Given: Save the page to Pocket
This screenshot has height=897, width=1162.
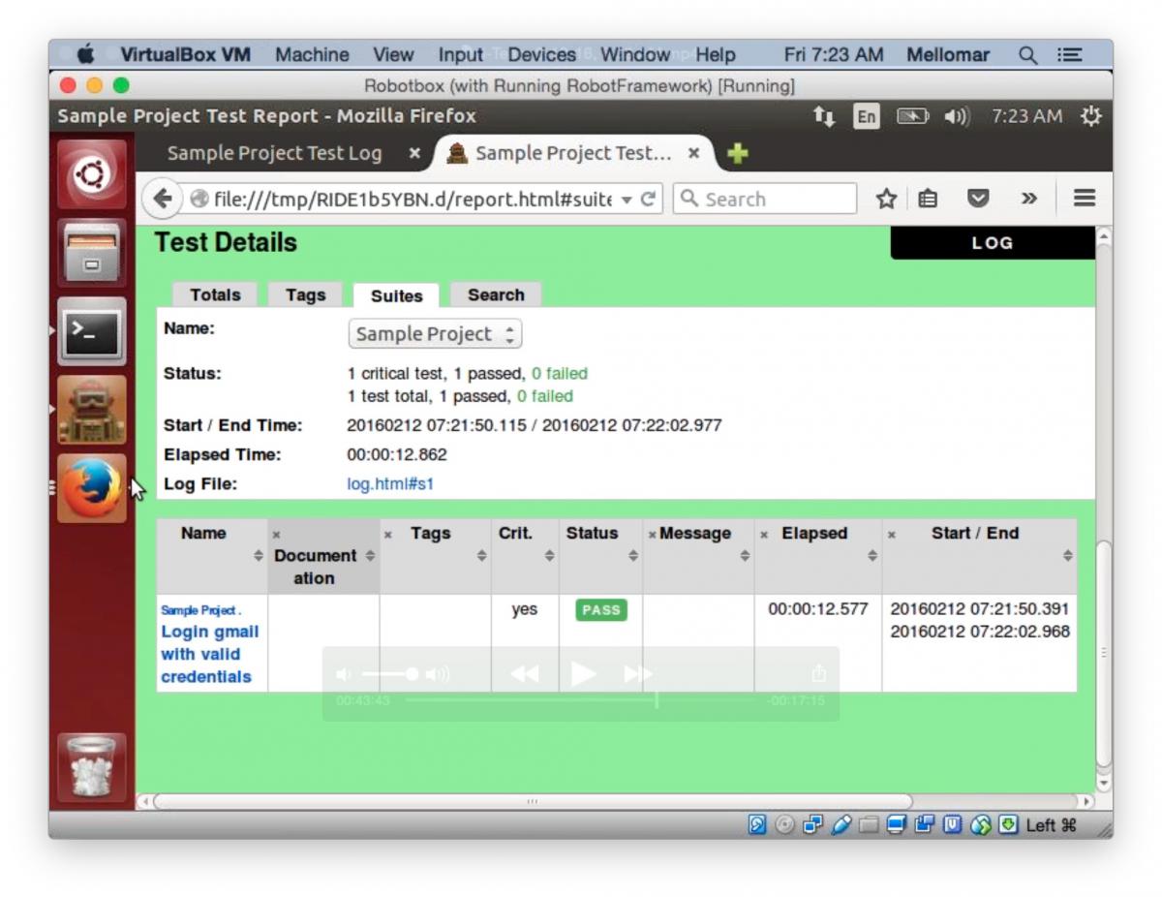Looking at the screenshot, I should [978, 198].
